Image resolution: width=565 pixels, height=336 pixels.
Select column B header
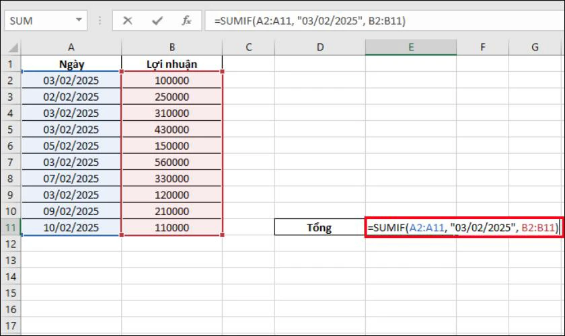click(172, 47)
